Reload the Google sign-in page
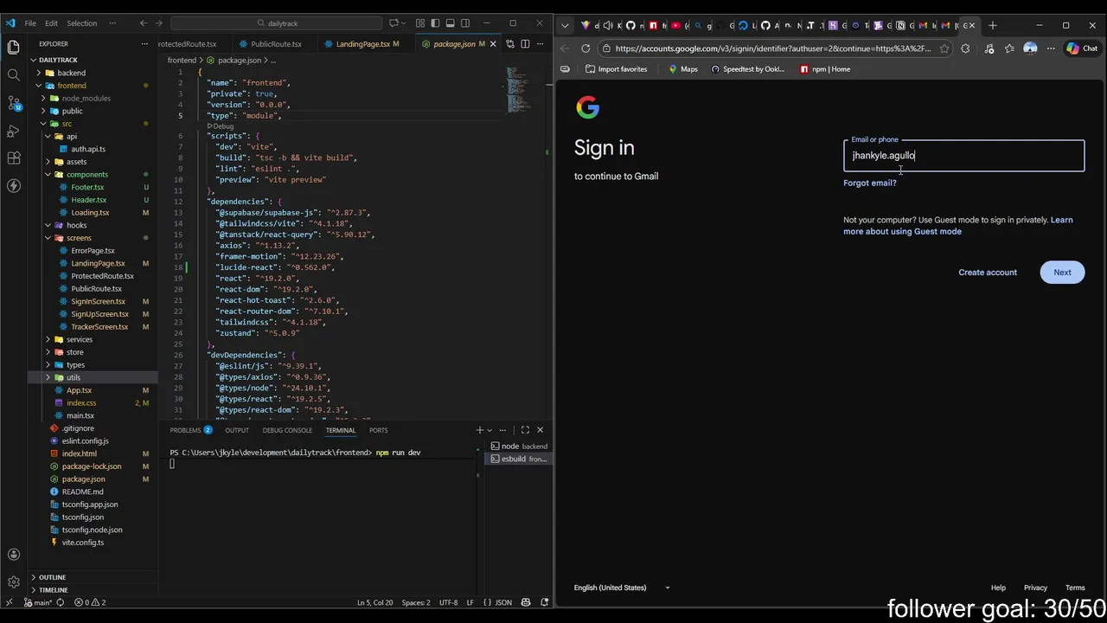This screenshot has height=623, width=1107. pyautogui.click(x=585, y=48)
